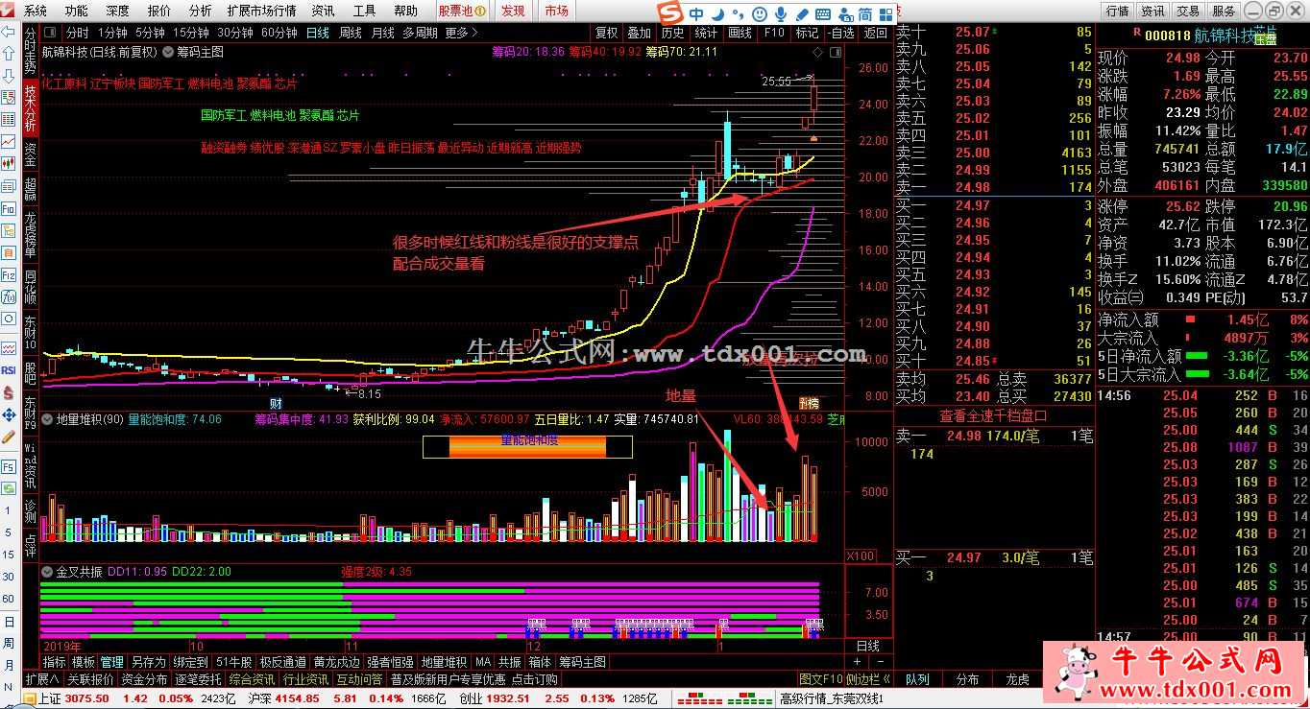Switch to 周线 weekly period tab
1310x709 pixels.
click(x=352, y=33)
